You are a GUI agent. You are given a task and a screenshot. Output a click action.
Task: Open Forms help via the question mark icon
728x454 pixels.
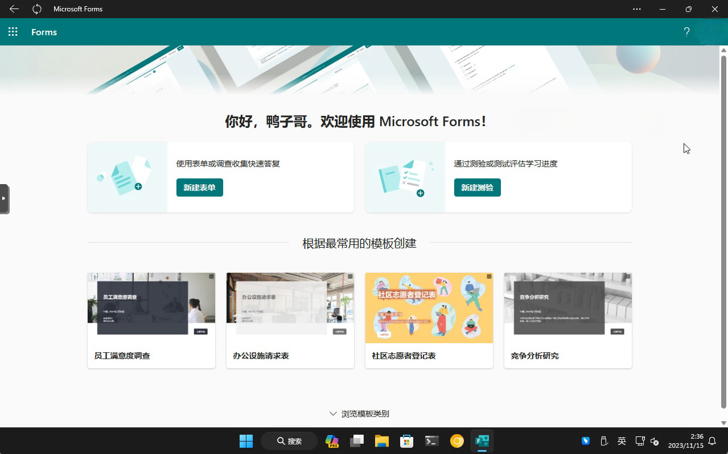point(686,32)
